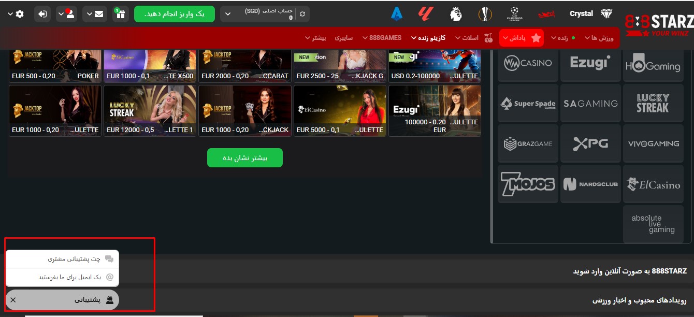The width and height of the screenshot is (694, 317).
Task: Open the Europa League trophy icon
Action: pos(485,14)
